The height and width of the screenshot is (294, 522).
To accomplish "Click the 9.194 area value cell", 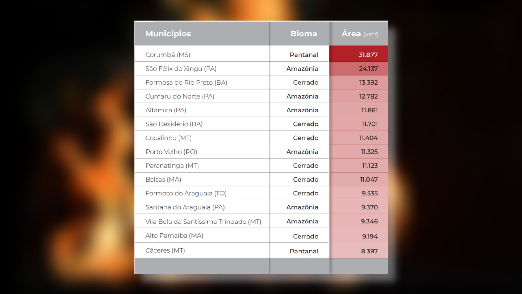I will tap(370, 237).
